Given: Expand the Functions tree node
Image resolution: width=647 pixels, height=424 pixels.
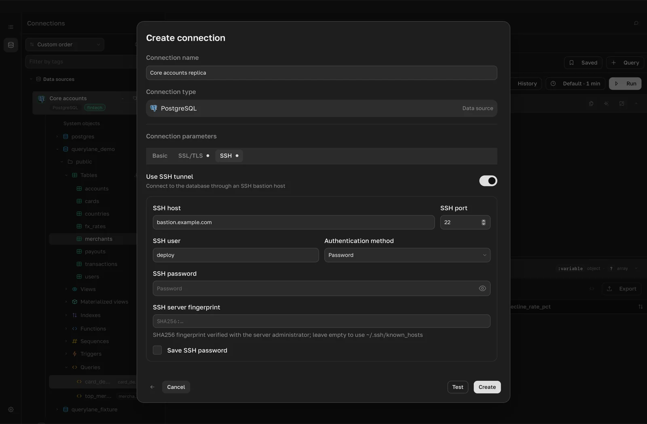Looking at the screenshot, I should [x=66, y=329].
